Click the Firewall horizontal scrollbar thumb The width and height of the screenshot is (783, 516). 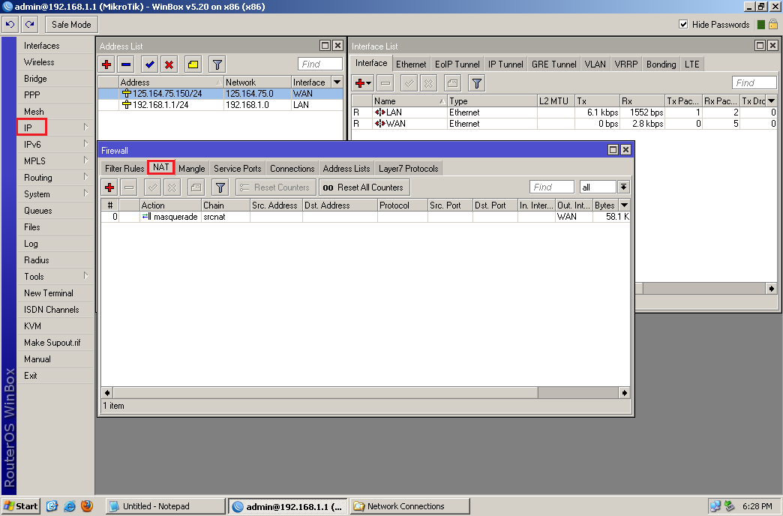[x=325, y=392]
